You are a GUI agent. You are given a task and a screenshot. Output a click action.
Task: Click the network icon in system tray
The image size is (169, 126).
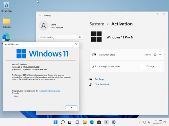point(145,122)
